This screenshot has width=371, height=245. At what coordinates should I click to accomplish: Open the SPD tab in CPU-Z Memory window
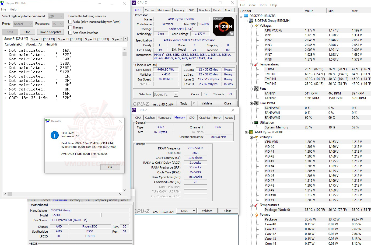(192, 118)
